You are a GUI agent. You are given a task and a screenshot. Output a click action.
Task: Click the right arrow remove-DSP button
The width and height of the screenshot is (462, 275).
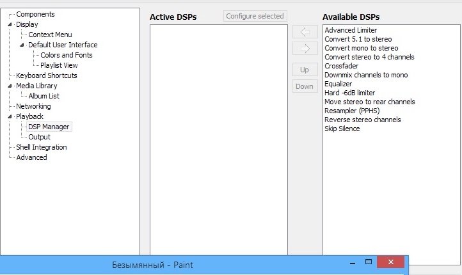pyautogui.click(x=305, y=48)
